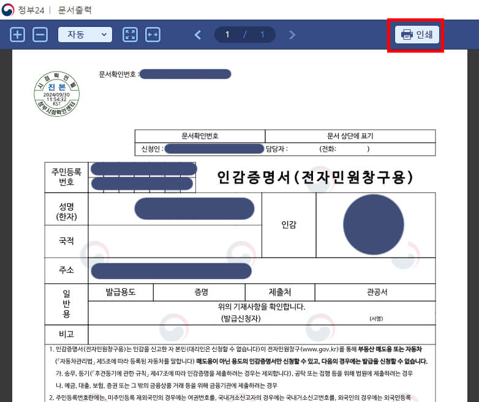The width and height of the screenshot is (479, 402).
Task: Click the total page count number
Action: (262, 34)
